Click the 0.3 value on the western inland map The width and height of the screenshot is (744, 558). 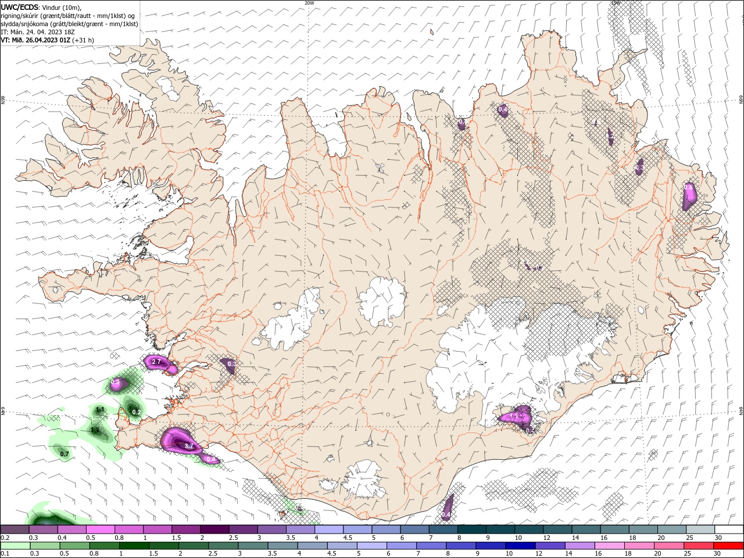[231, 364]
